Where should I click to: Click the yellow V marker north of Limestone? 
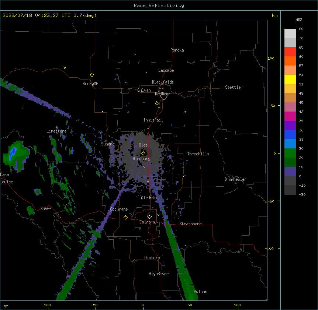tap(65, 68)
